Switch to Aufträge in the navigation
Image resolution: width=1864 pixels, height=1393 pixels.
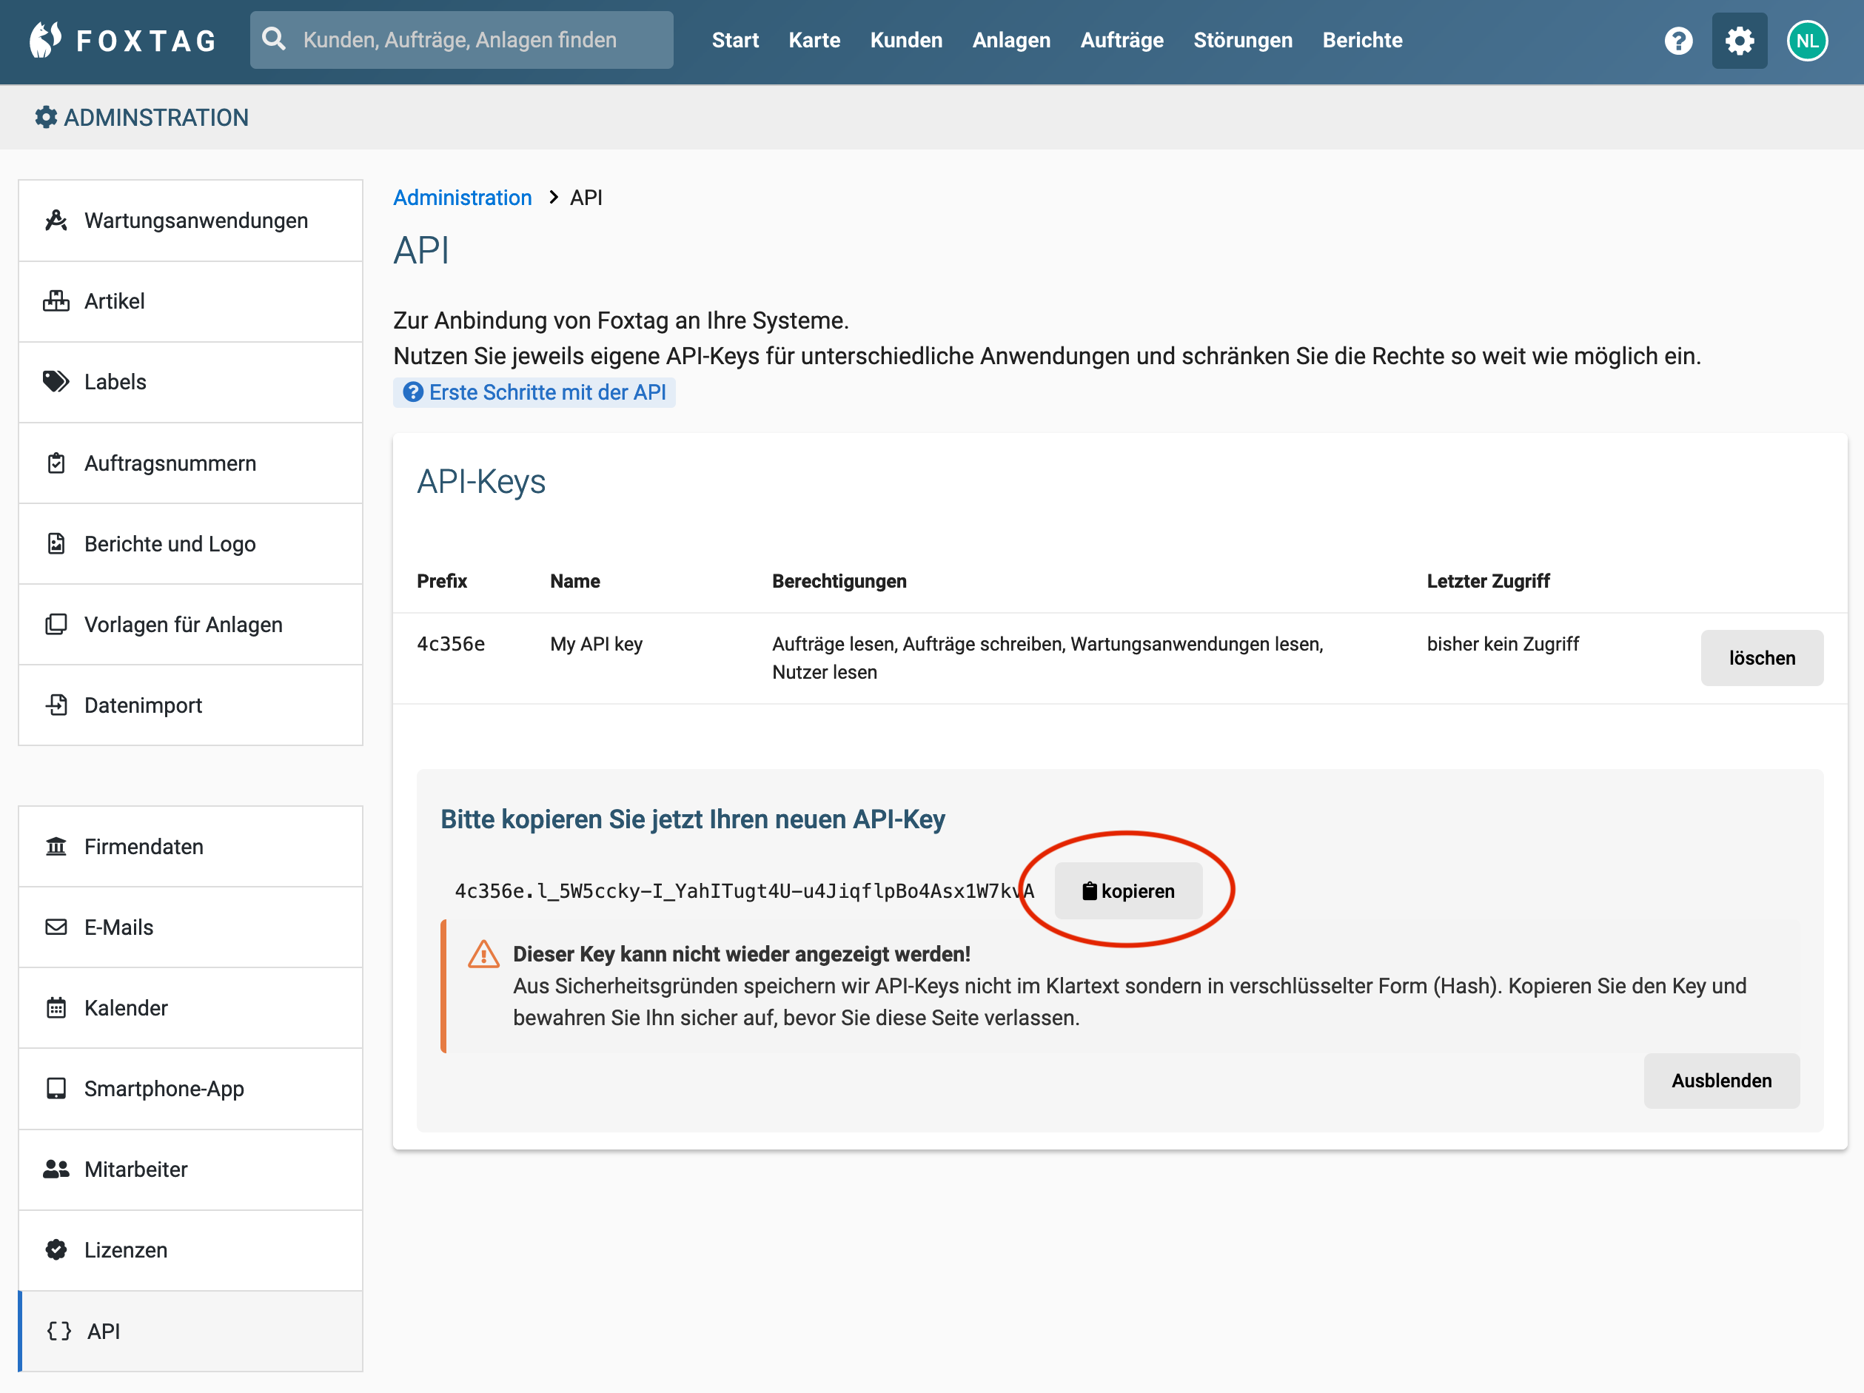click(x=1122, y=40)
